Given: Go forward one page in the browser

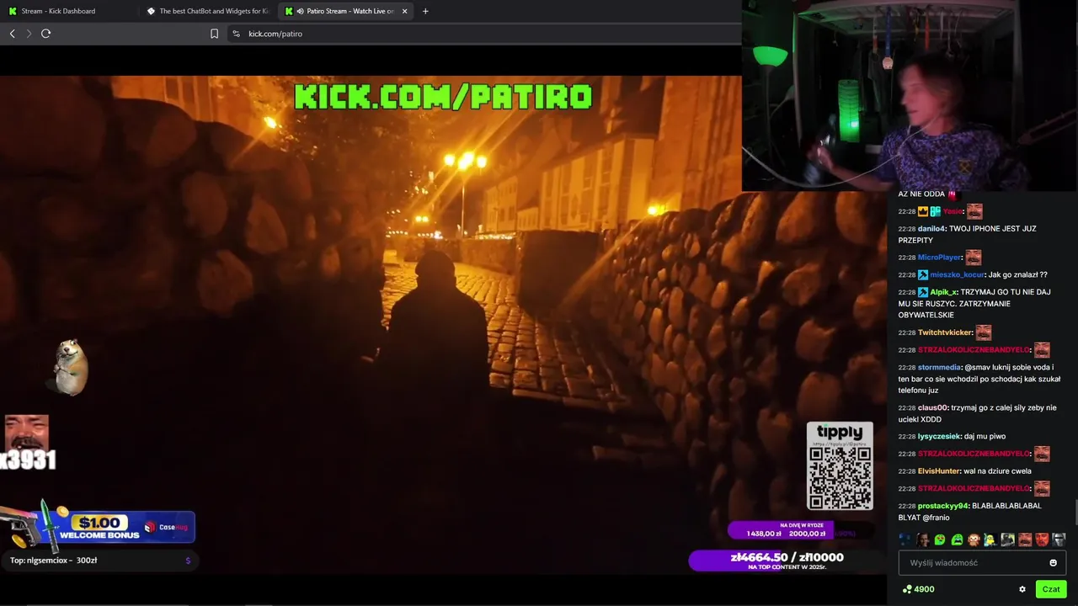Looking at the screenshot, I should [29, 34].
